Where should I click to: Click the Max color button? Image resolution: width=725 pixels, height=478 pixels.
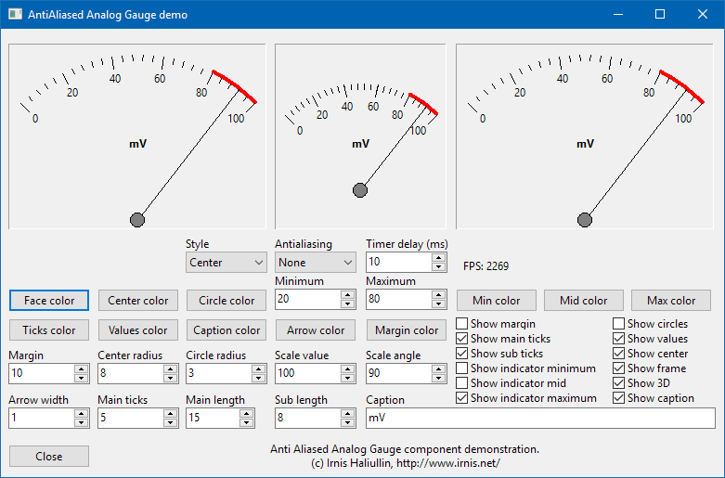pyautogui.click(x=671, y=301)
